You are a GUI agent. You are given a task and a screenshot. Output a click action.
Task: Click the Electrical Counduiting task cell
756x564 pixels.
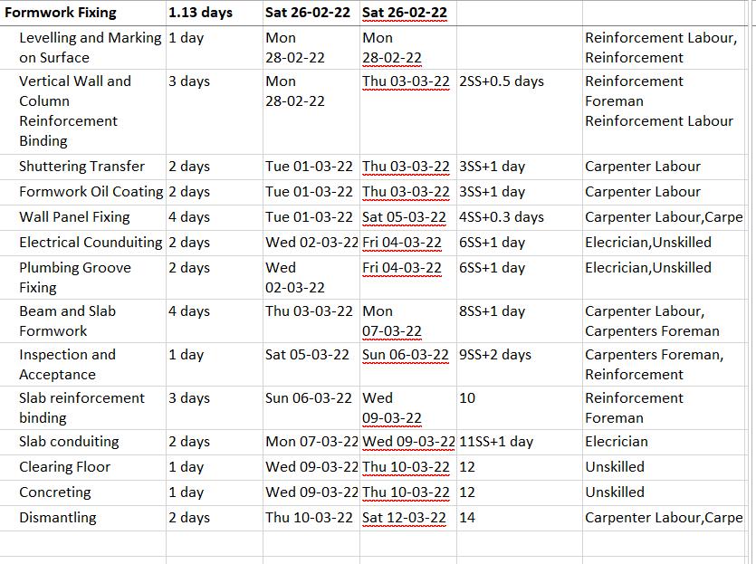pyautogui.click(x=91, y=243)
